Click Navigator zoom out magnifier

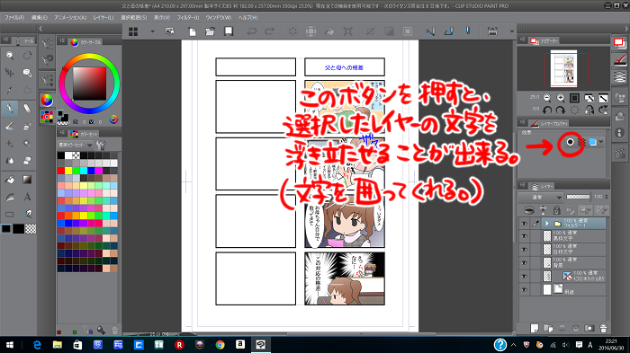tap(547, 98)
